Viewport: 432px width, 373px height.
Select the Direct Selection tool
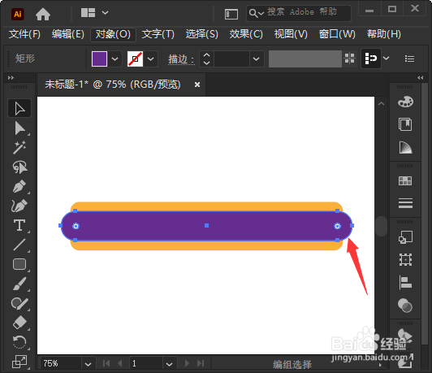[x=19, y=128]
